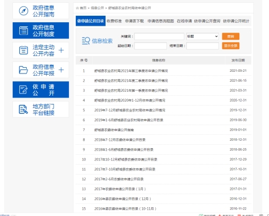Click the orange 查询 button
Viewport: 269px width, 216px height.
pos(230,36)
